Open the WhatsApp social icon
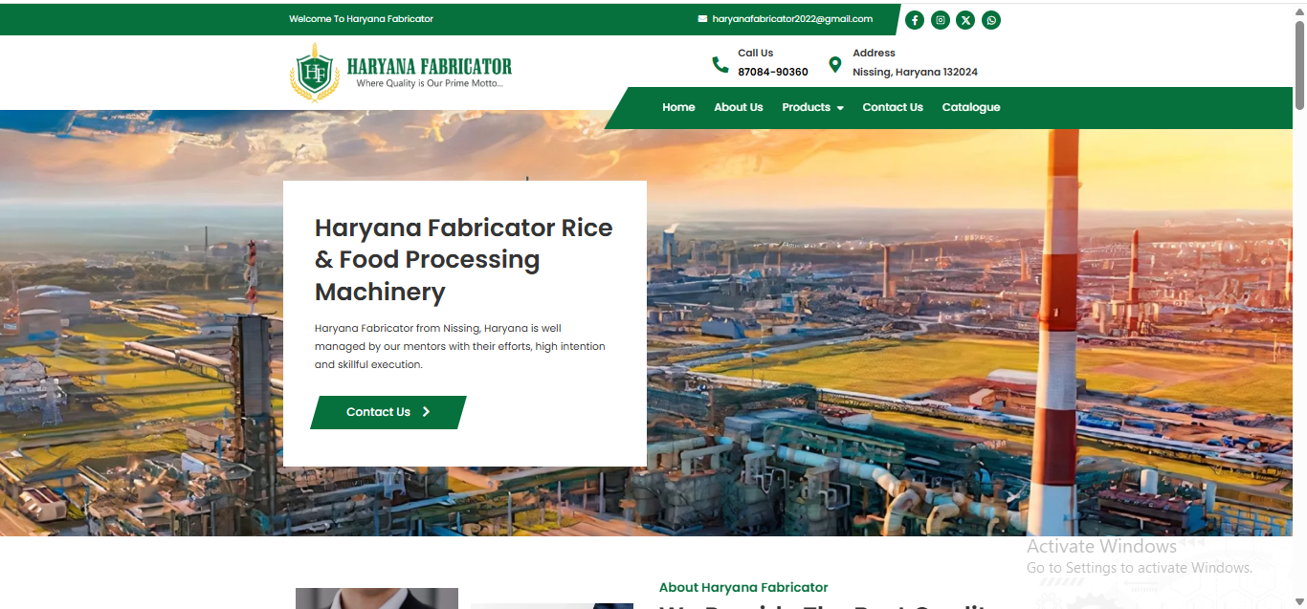Image resolution: width=1307 pixels, height=609 pixels. coord(991,20)
